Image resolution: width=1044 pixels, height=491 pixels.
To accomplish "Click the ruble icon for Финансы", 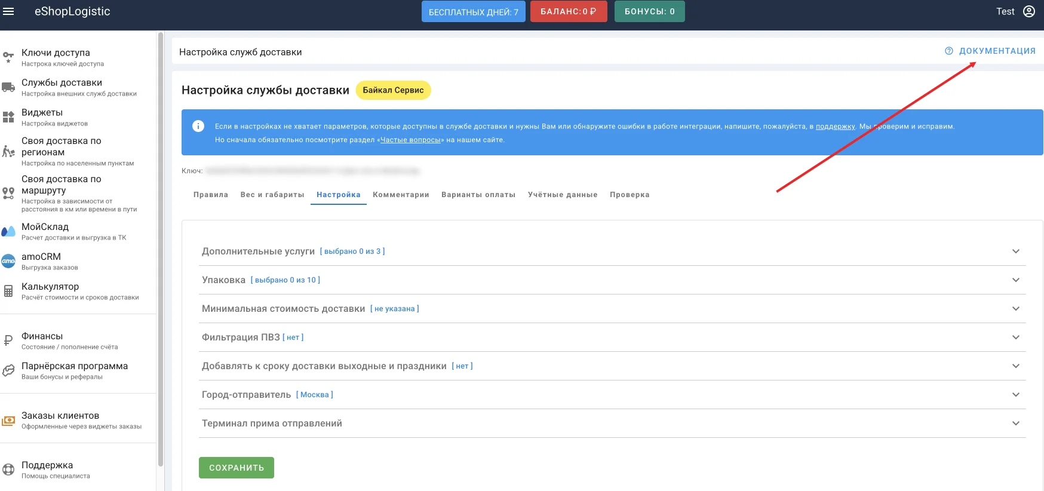I will [8, 340].
